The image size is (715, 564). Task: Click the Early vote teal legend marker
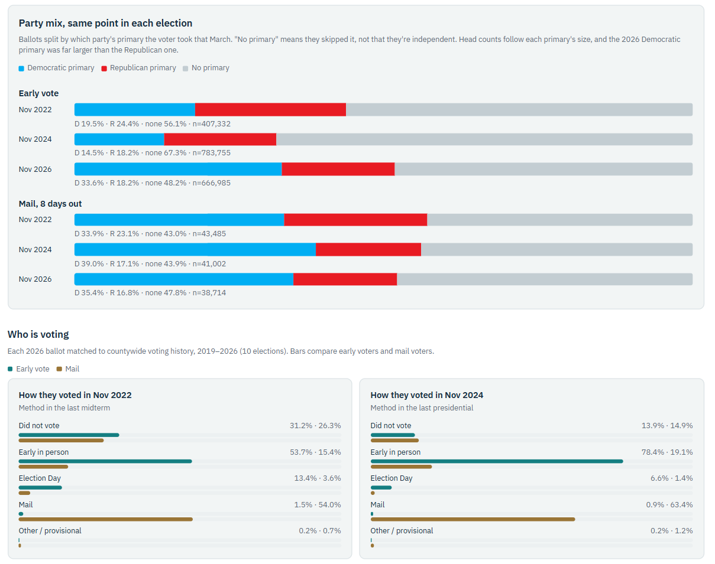[x=10, y=369]
